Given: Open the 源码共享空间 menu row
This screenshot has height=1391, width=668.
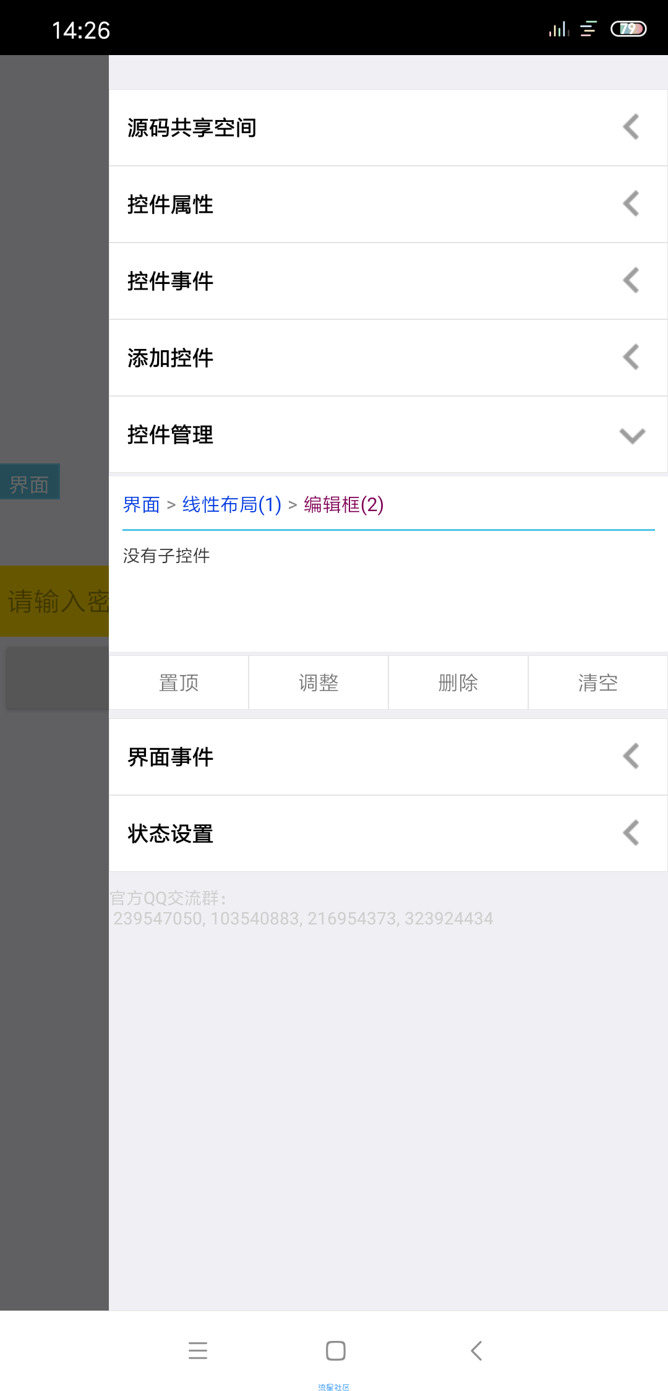Looking at the screenshot, I should pyautogui.click(x=388, y=127).
